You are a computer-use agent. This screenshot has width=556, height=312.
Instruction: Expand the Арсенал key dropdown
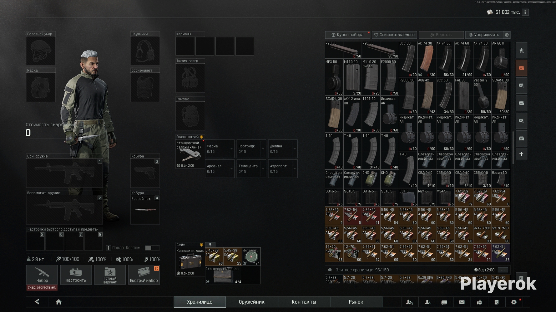click(x=231, y=169)
